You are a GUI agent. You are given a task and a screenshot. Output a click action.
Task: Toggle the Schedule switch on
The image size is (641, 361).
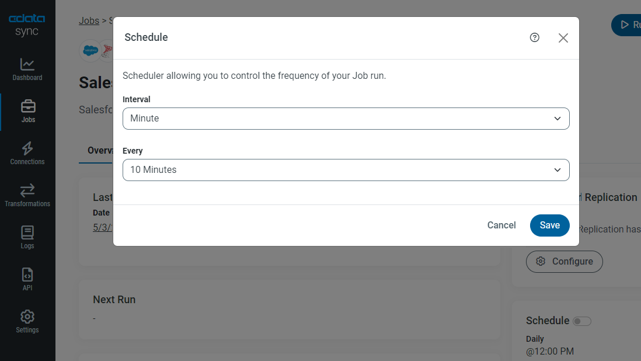582,321
